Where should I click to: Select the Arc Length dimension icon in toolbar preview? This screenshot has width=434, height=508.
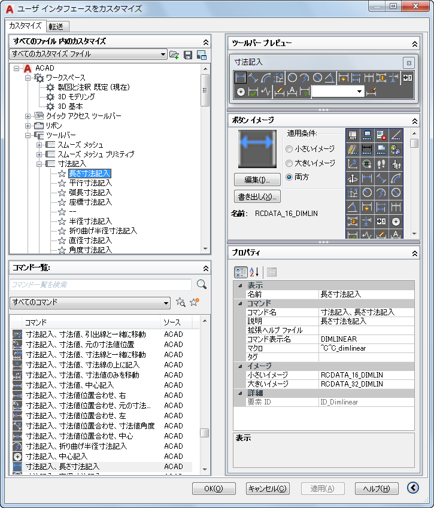click(266, 78)
